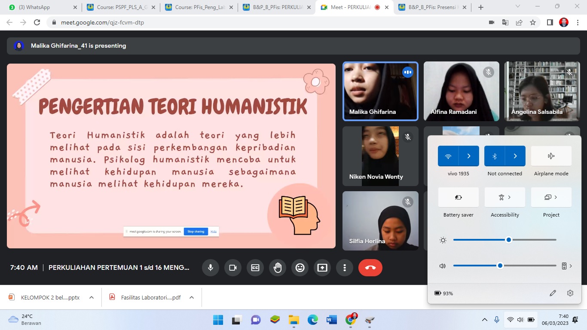Expand Wi-Fi networks list arrow
Screen dimensions: 587x330
469,156
